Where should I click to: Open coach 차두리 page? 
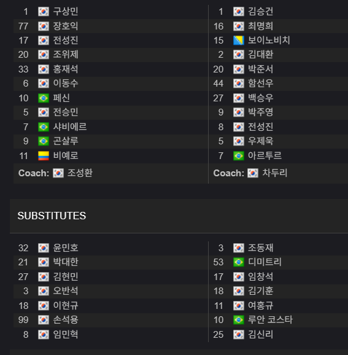(x=275, y=173)
